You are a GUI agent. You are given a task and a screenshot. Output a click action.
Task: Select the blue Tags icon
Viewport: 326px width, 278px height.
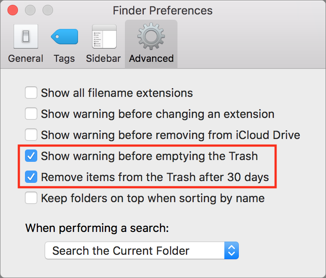click(x=64, y=37)
